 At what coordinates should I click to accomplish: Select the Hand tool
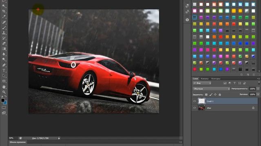point(4,86)
